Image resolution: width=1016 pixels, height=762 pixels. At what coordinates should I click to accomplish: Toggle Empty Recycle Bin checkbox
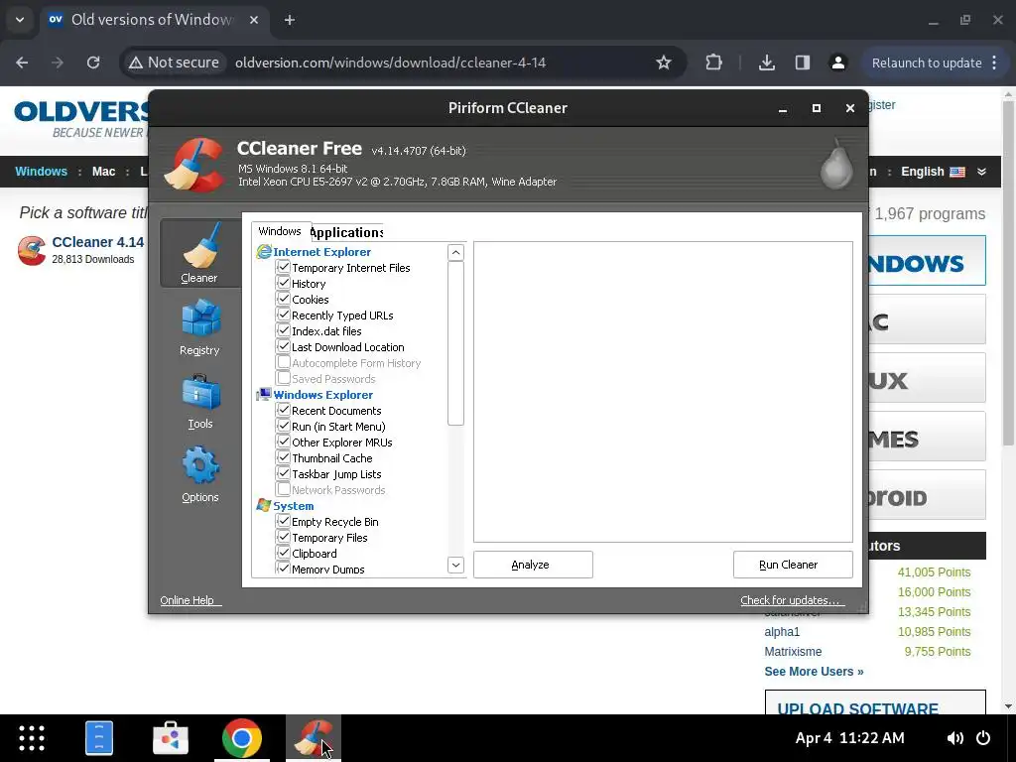[x=283, y=521]
